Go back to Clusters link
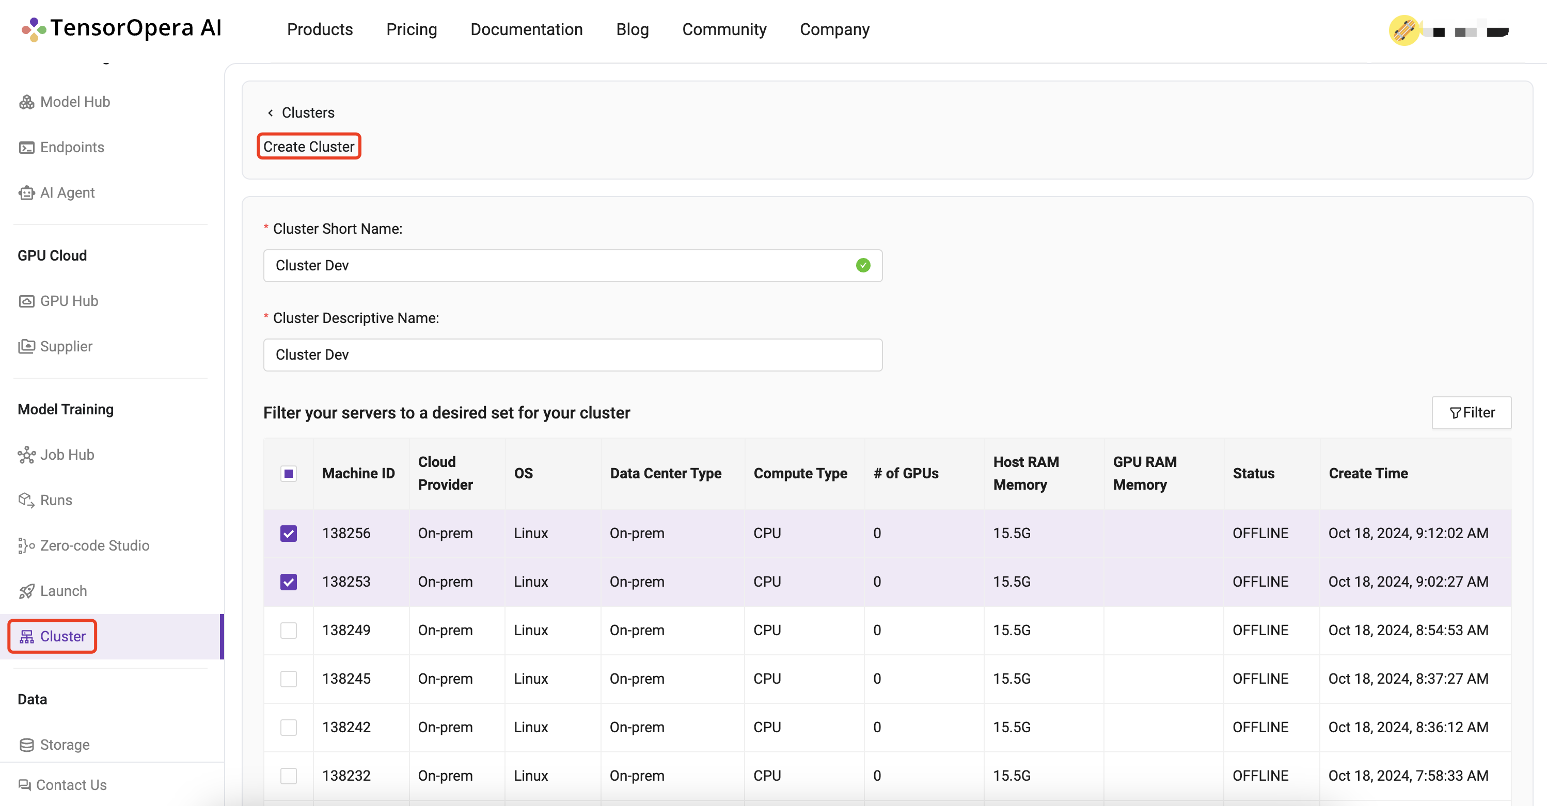The height and width of the screenshot is (806, 1547). pos(308,113)
